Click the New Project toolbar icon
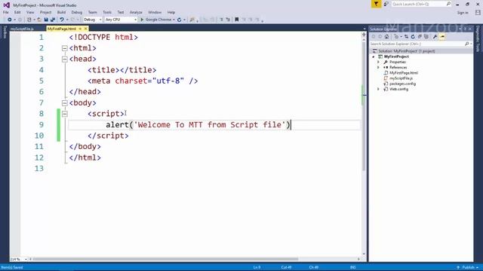Screen dimensions: 483x271 point(29,20)
